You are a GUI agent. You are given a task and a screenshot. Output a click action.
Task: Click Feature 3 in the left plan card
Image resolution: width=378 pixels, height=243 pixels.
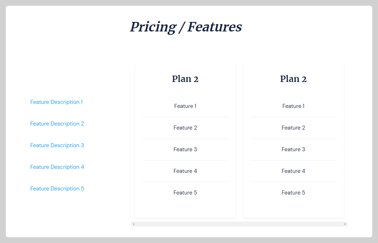coord(185,149)
